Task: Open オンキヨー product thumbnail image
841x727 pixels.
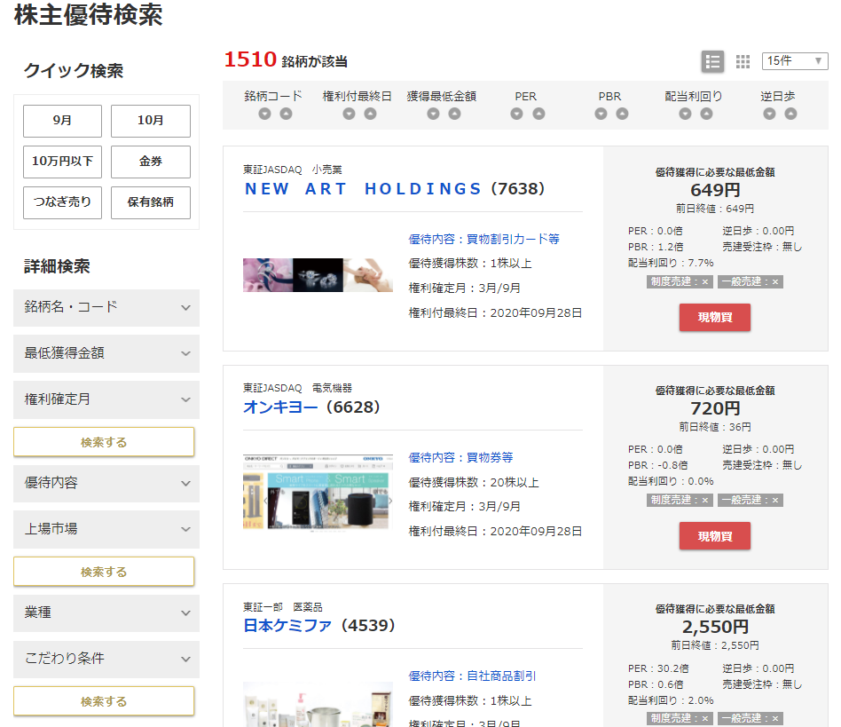Action: [318, 492]
